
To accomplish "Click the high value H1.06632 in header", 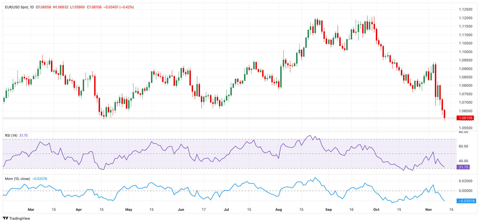I will pyautogui.click(x=61, y=7).
